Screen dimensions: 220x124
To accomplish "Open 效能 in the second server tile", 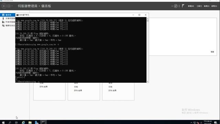I will point(76,87).
